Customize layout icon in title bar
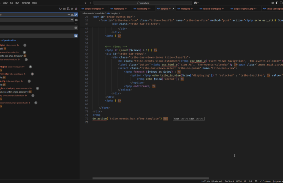This screenshot has height=183, width=283. (273, 3)
